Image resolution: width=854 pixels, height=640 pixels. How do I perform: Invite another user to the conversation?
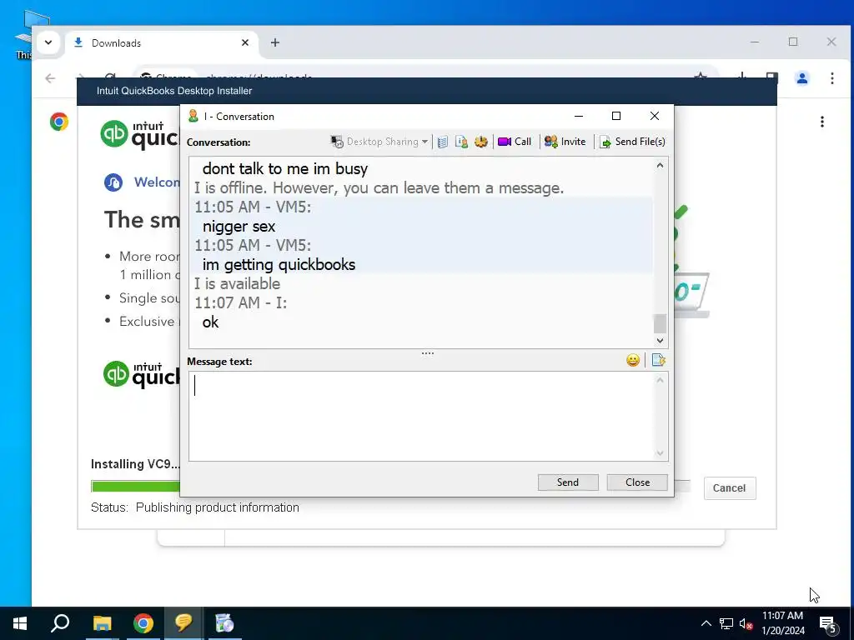point(565,142)
